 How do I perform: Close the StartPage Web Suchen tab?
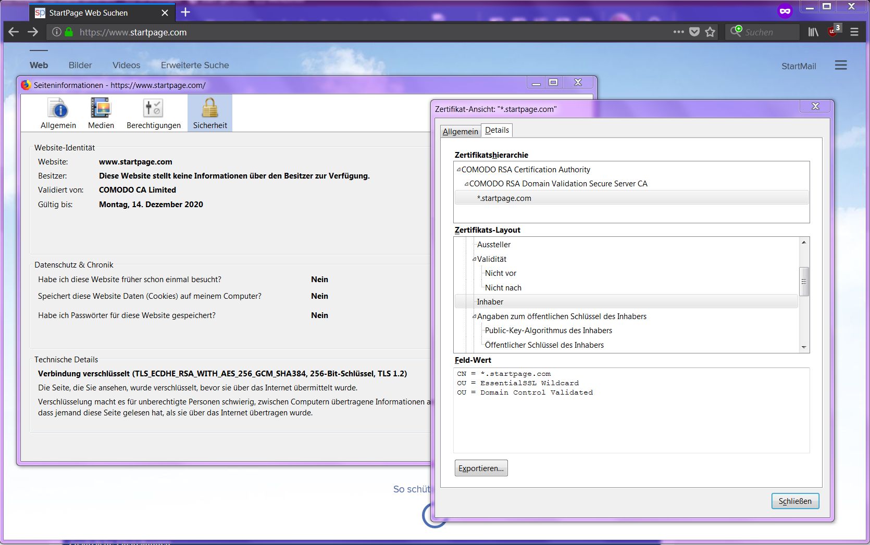(165, 13)
